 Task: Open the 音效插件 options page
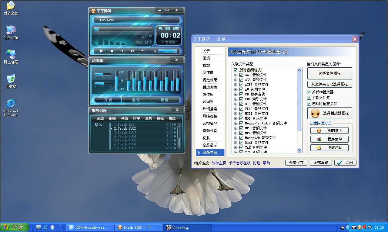(x=210, y=124)
